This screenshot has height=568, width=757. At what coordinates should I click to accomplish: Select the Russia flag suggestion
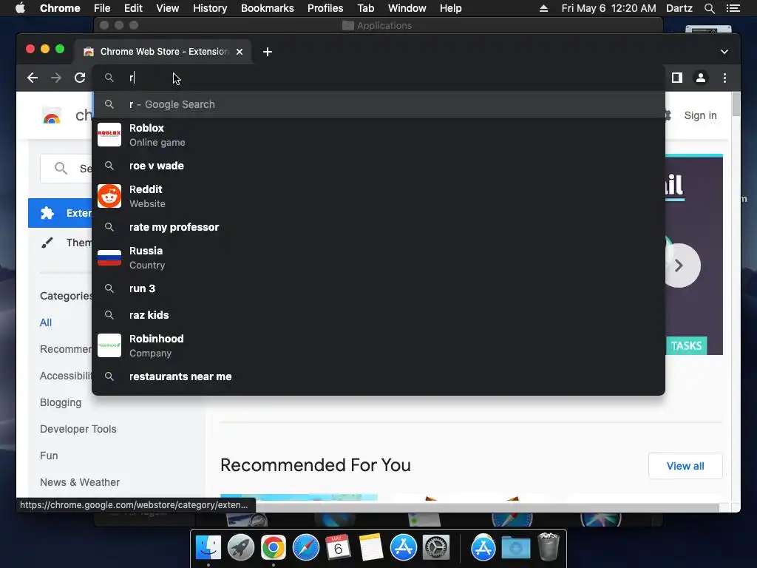[109, 257]
